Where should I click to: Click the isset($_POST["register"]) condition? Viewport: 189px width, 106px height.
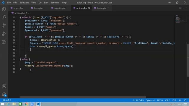coord(50,17)
